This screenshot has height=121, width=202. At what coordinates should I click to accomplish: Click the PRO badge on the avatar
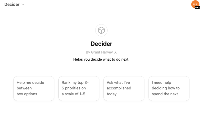click(197, 7)
